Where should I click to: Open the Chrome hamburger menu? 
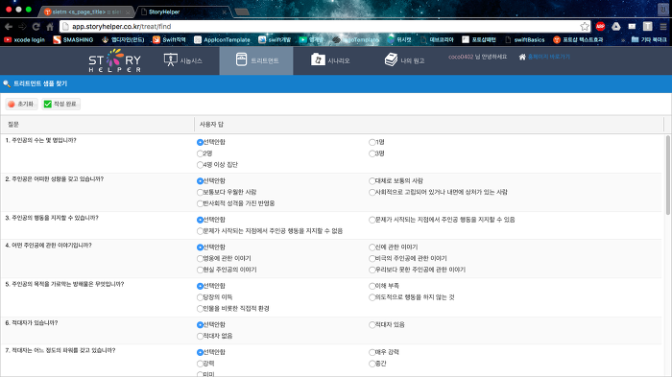[663, 27]
